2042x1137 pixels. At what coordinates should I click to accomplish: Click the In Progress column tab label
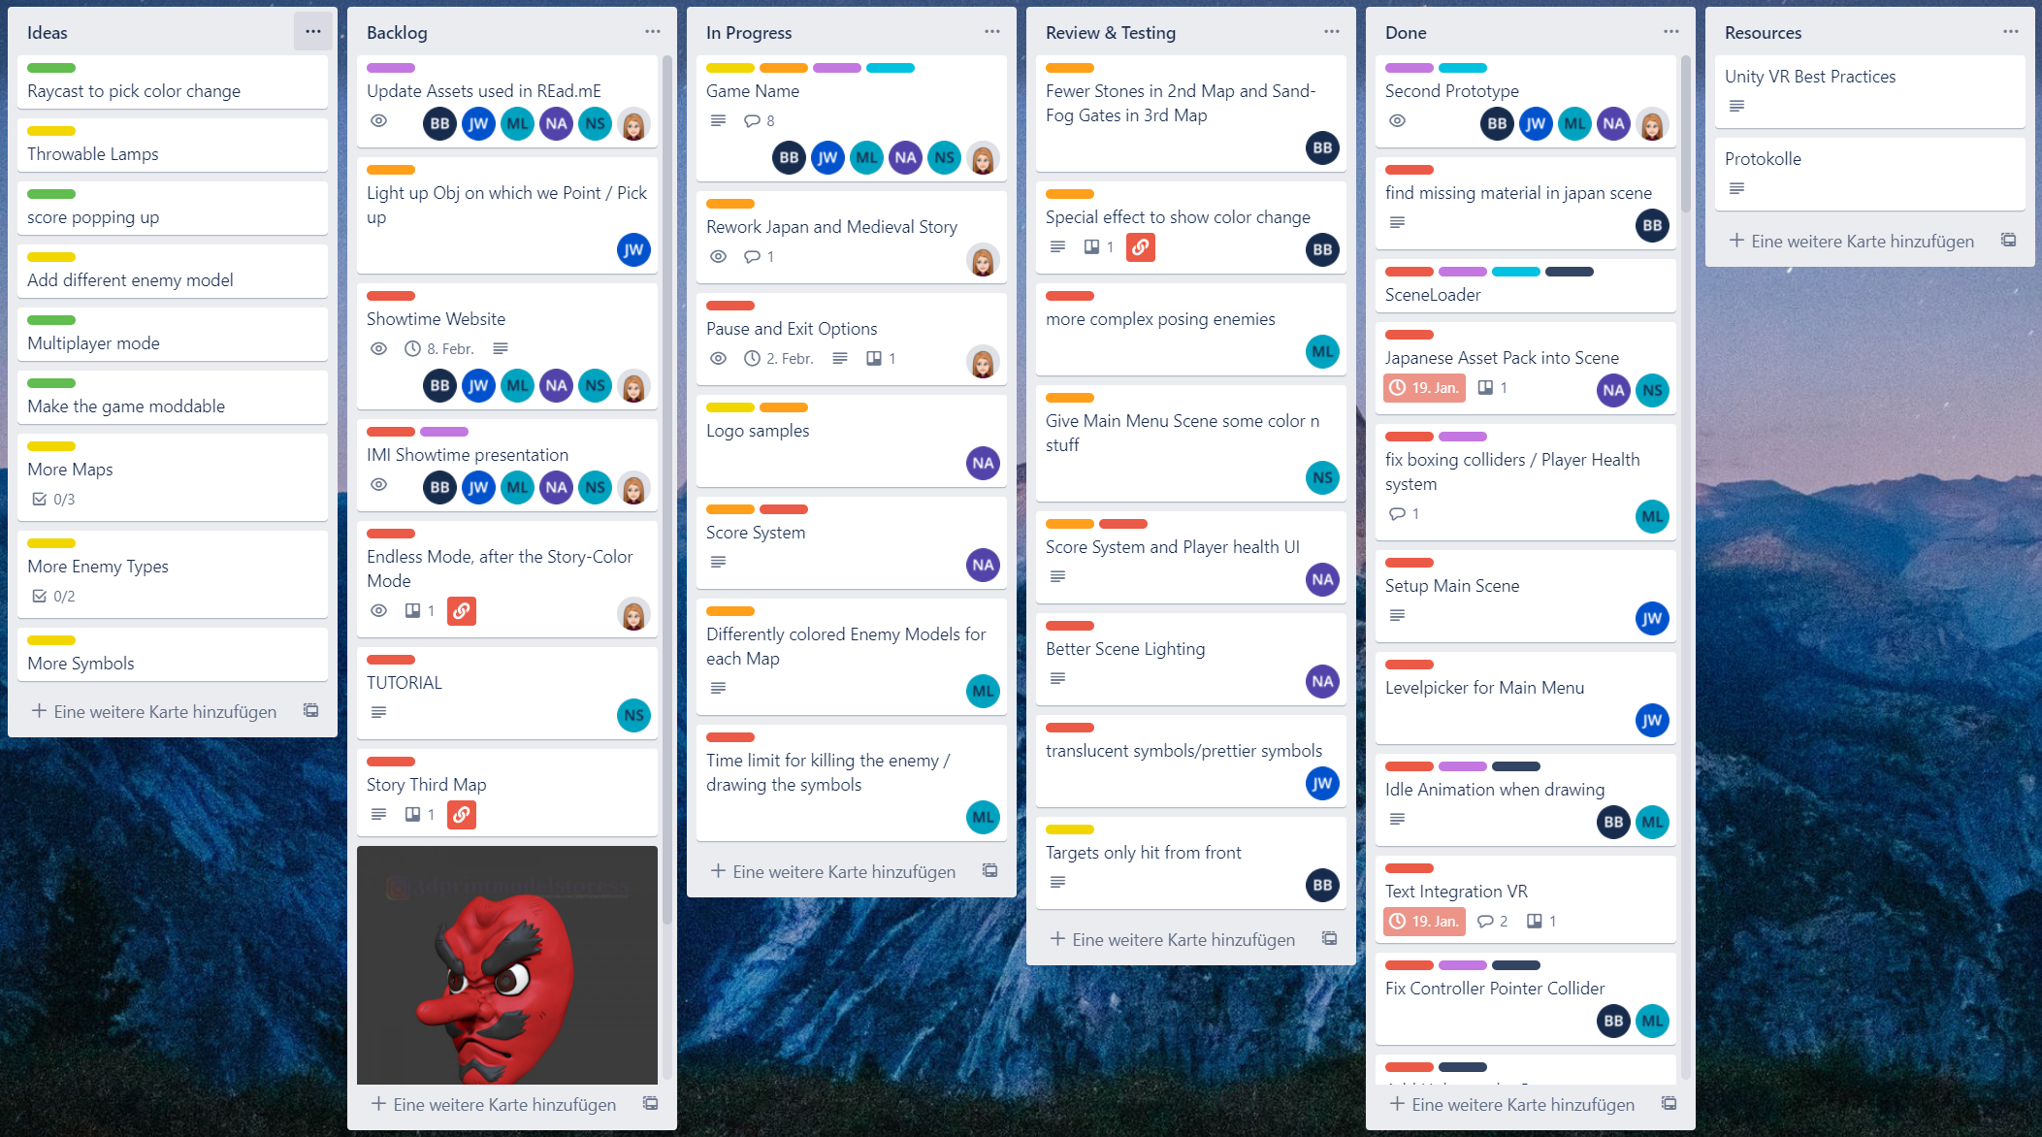[x=747, y=32]
